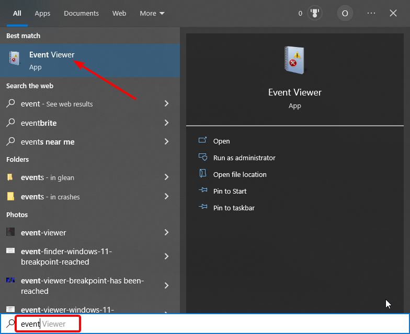
Task: Click the Pin to taskbar pin icon
Action: click(203, 207)
